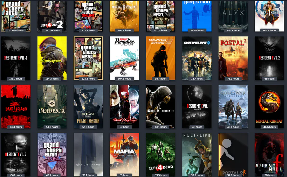Select the 575.5 hours playtime badge
This screenshot has height=177, width=287.
click(x=88, y=31)
